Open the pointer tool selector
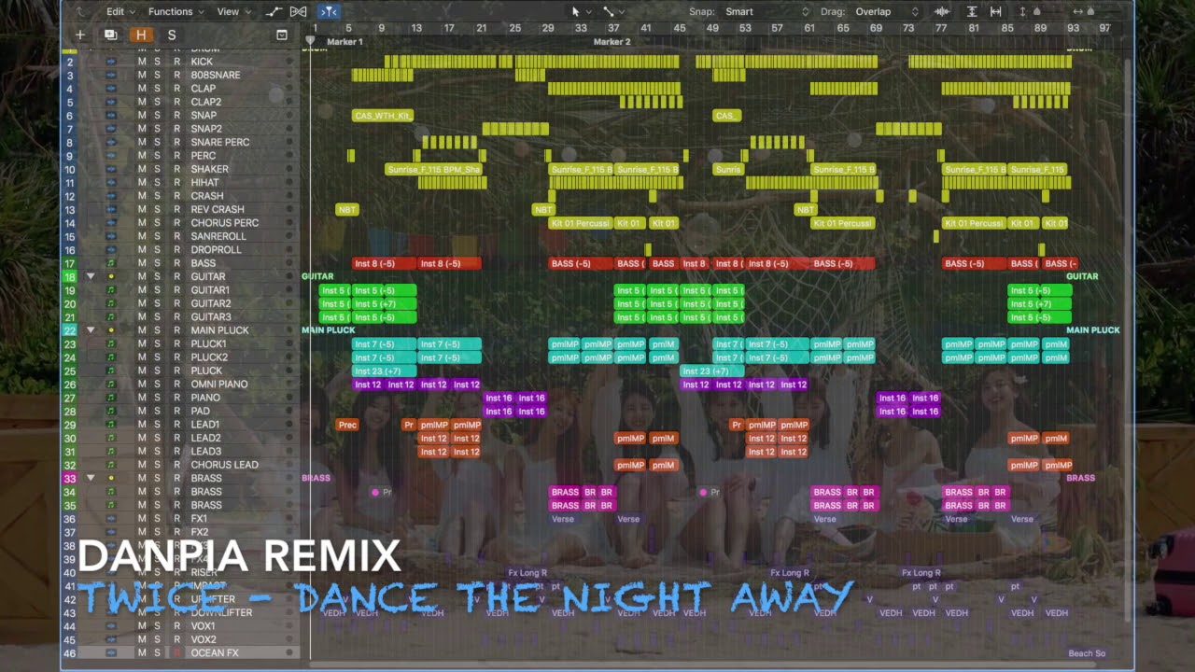This screenshot has height=672, width=1195. [580, 11]
